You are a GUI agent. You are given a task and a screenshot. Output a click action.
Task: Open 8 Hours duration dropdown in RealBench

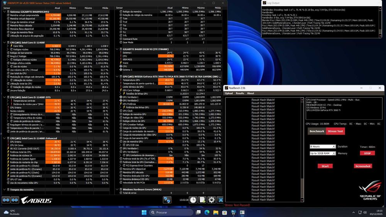click(x=323, y=147)
